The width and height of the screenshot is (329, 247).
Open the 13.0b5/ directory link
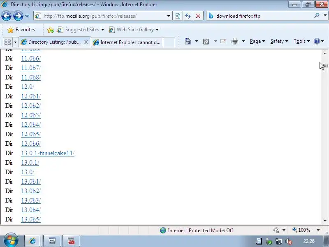[x=31, y=219]
